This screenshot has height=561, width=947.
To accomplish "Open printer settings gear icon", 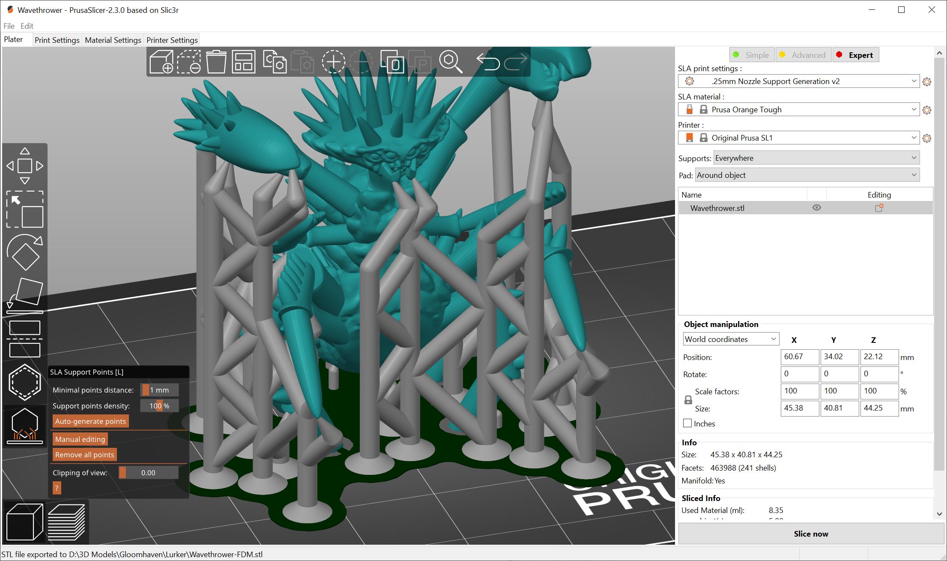I will pyautogui.click(x=927, y=138).
